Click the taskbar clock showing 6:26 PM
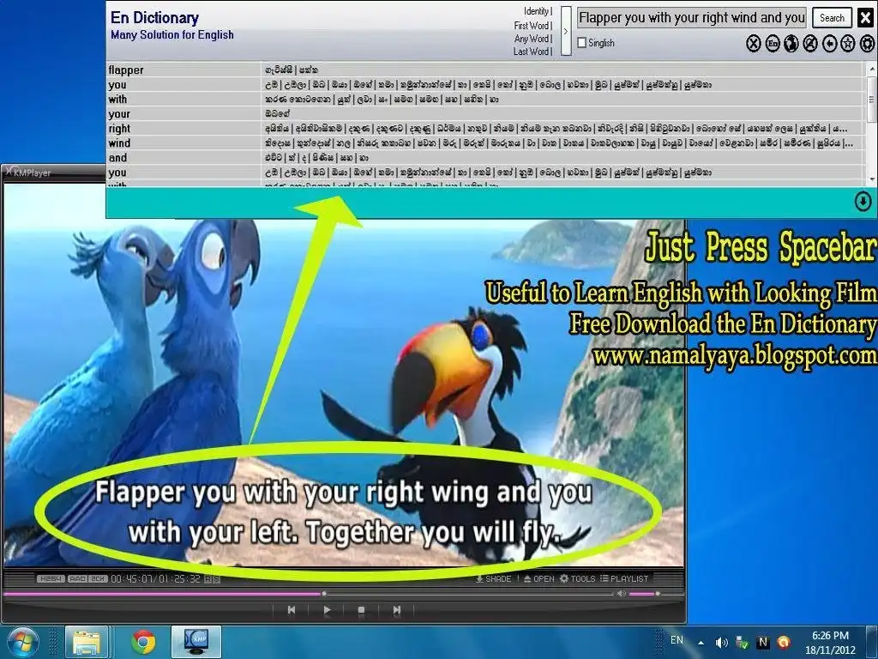Image resolution: width=878 pixels, height=659 pixels. click(830, 643)
